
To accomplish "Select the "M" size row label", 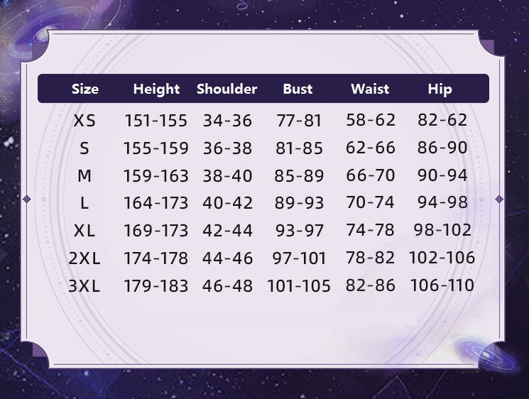I will click(x=84, y=176).
